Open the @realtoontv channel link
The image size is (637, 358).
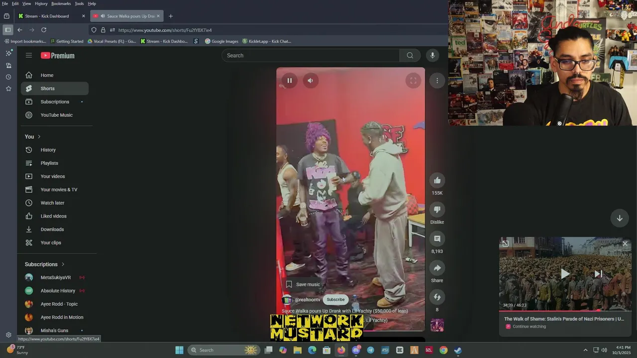[x=308, y=300]
